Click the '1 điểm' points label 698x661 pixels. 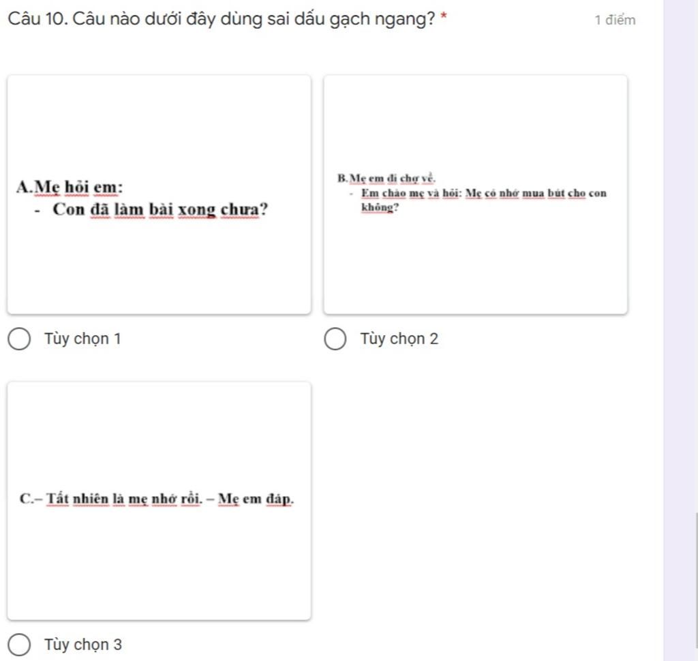(616, 20)
